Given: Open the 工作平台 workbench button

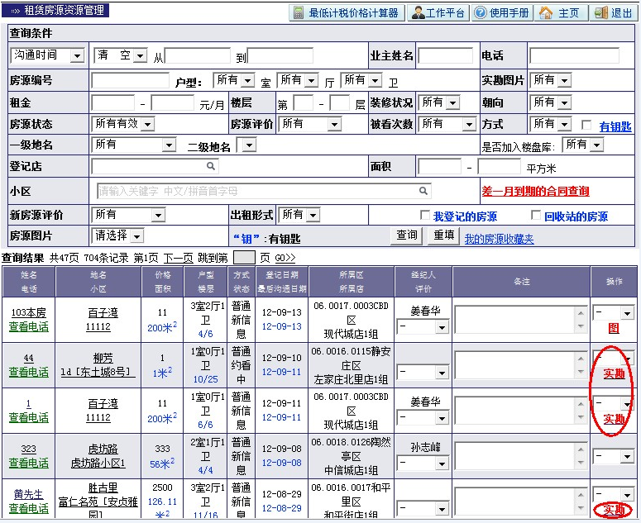Looking at the screenshot, I should 438,12.
